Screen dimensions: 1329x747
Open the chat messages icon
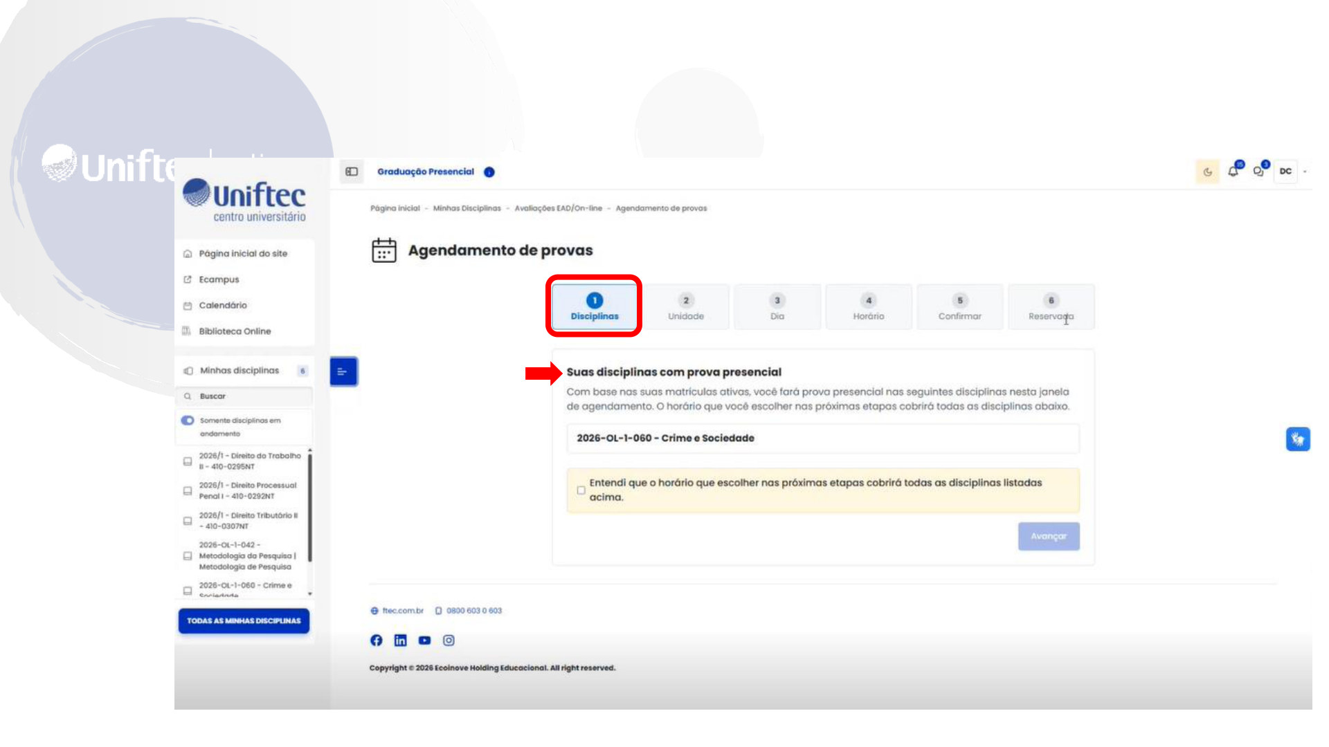pos(1259,171)
